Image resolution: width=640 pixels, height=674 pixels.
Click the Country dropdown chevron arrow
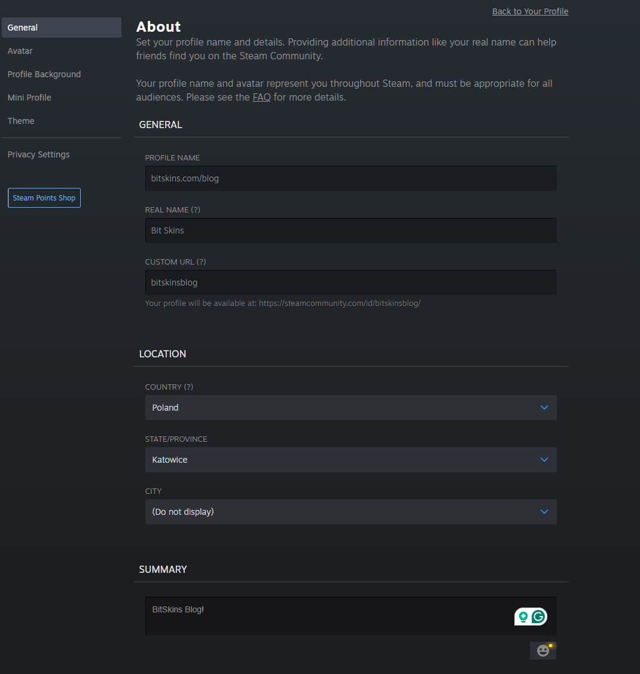(544, 408)
